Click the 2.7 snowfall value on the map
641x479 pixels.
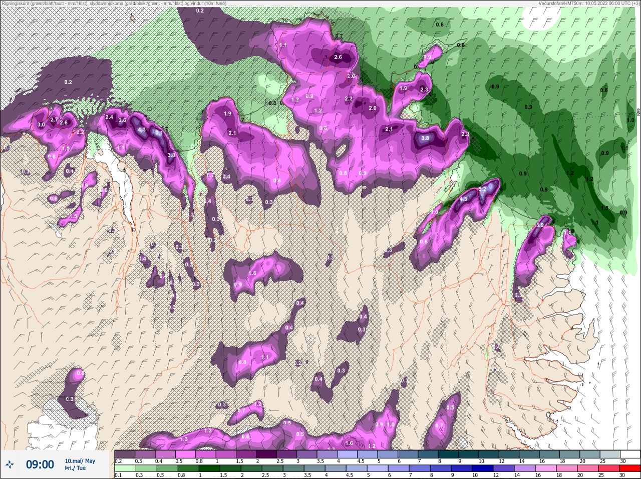pyautogui.click(x=54, y=119)
